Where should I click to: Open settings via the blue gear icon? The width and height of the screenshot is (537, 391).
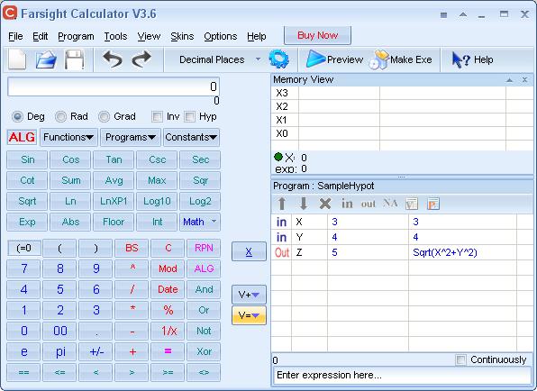pyautogui.click(x=278, y=59)
